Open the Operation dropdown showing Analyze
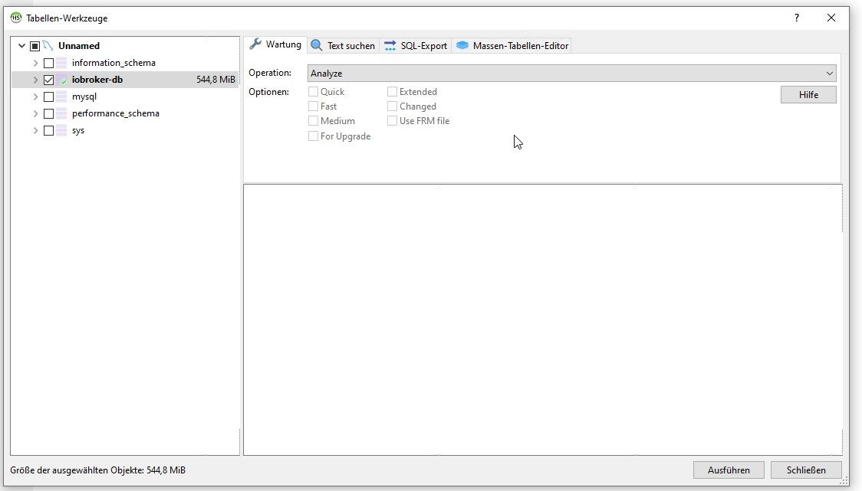 pos(572,73)
